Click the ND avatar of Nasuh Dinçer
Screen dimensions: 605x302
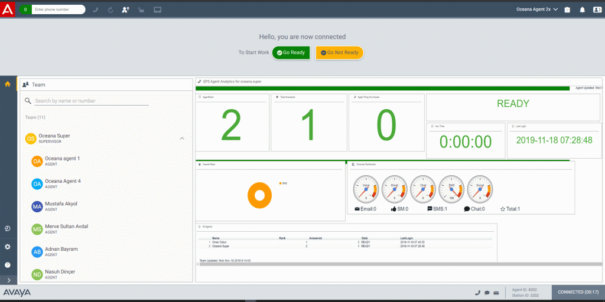tap(37, 275)
